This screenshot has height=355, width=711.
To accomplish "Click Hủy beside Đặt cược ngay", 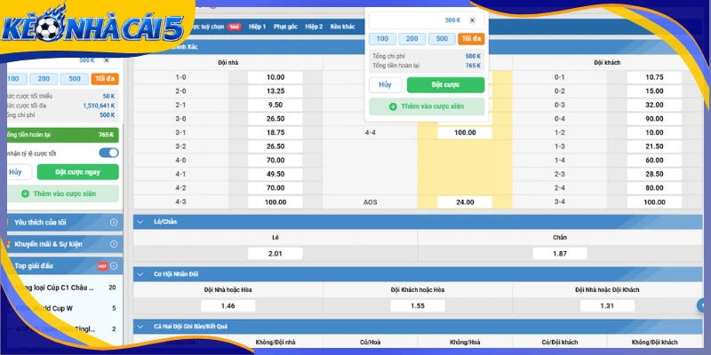I will [x=18, y=172].
